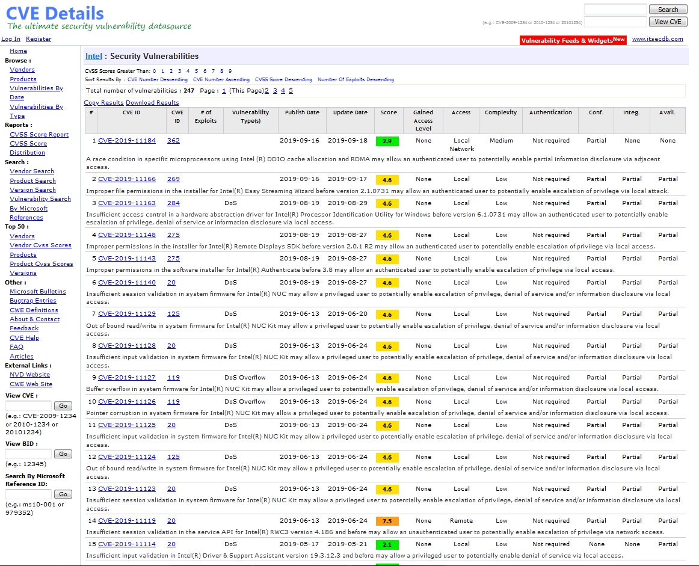Viewport: 699px width, 566px height.
Task: Go to results page 2
Action: click(266, 90)
